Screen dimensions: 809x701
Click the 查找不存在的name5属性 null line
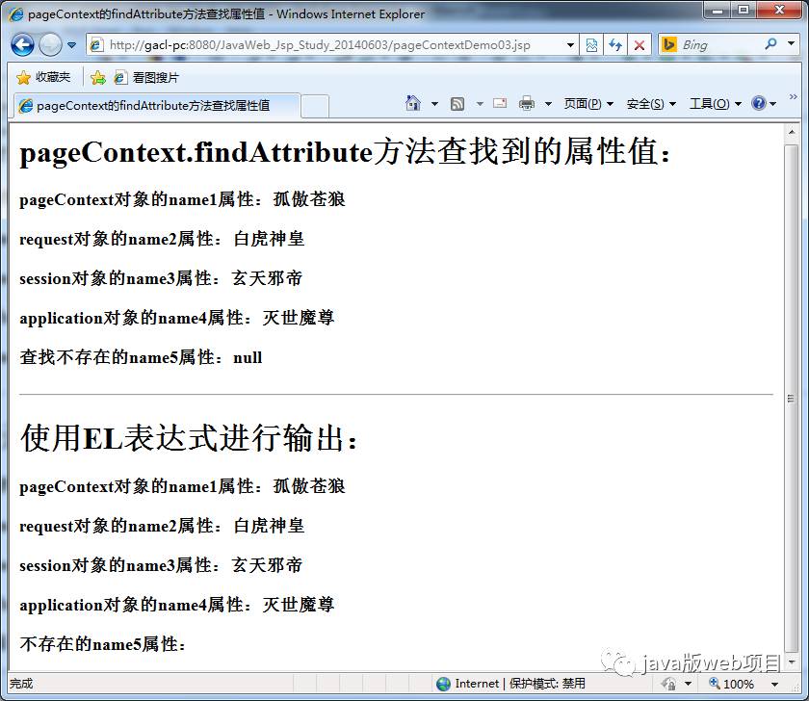click(141, 357)
